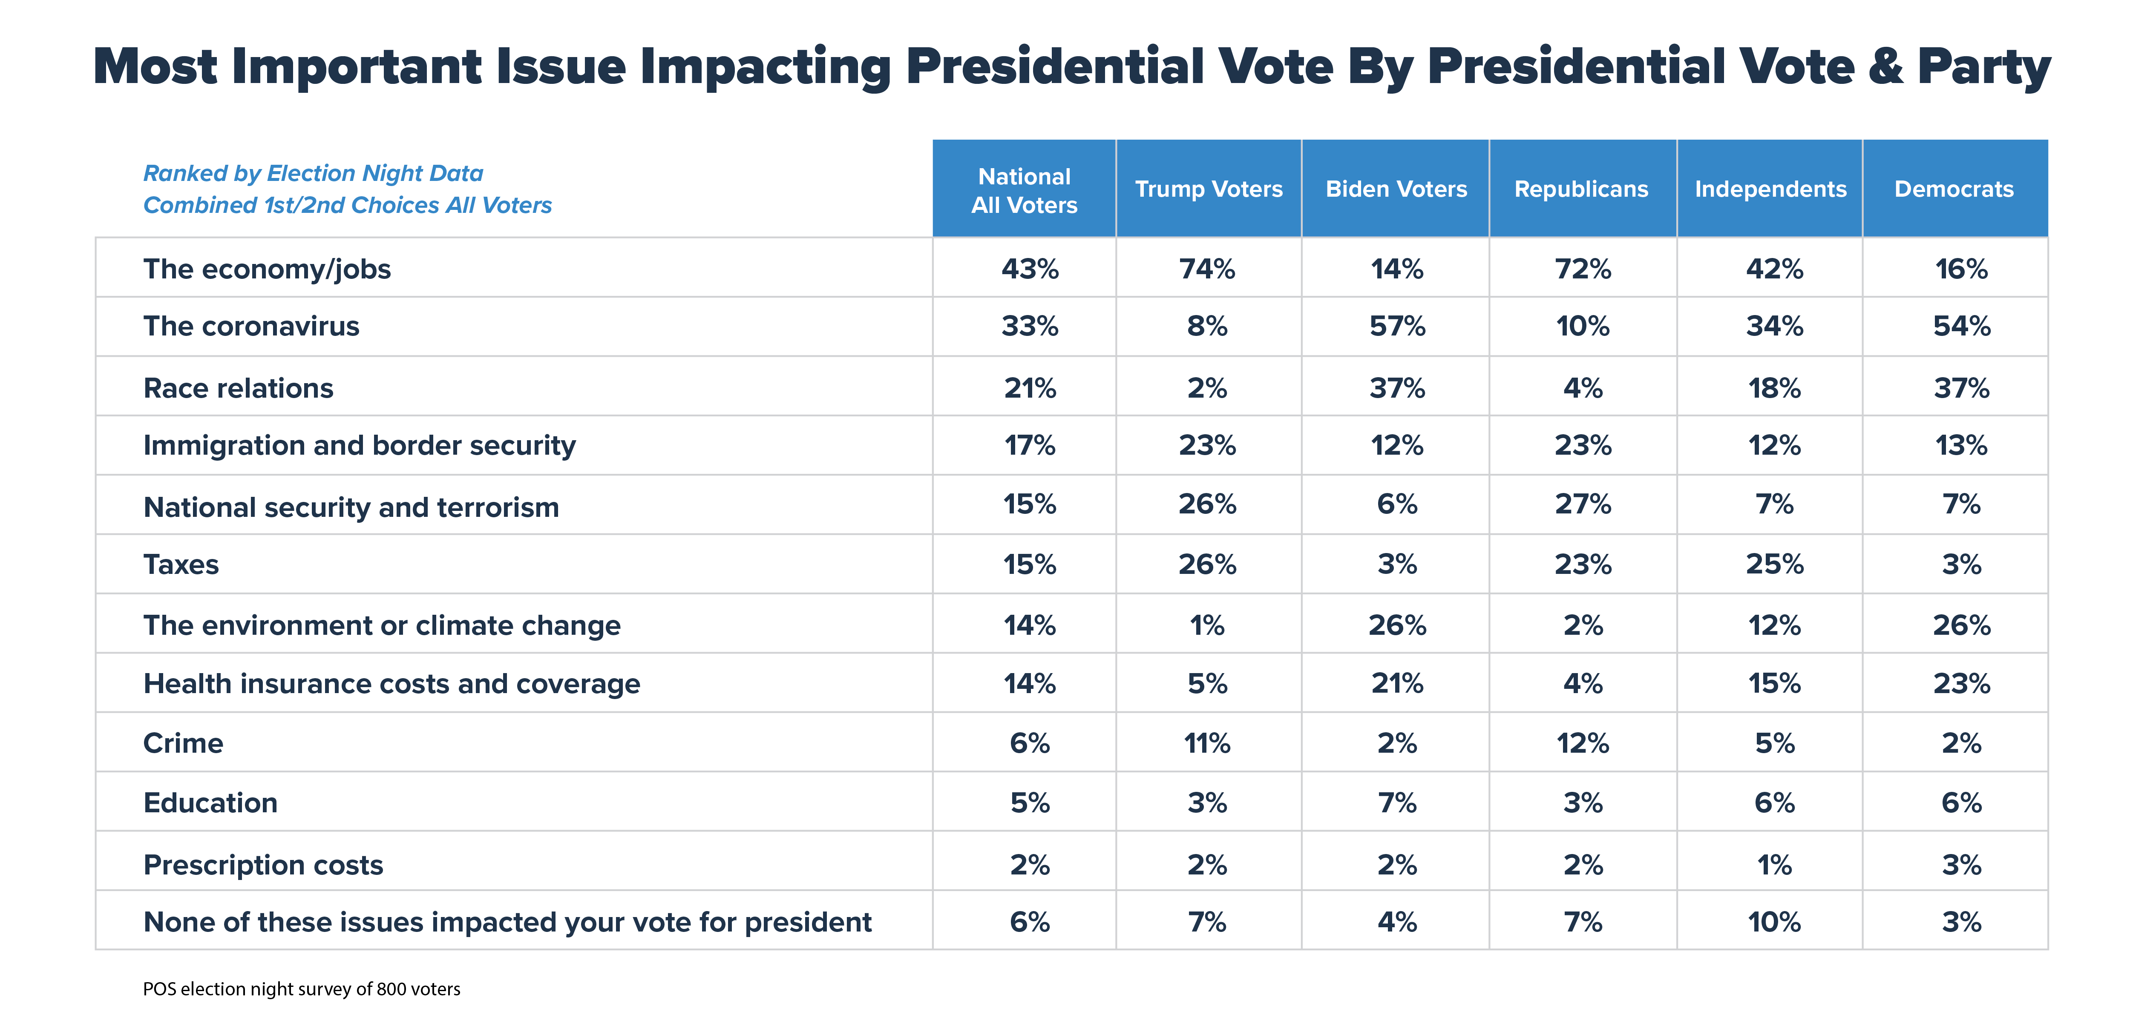2130x1029 pixels.
Task: Click the Independents column header
Action: tap(1770, 189)
